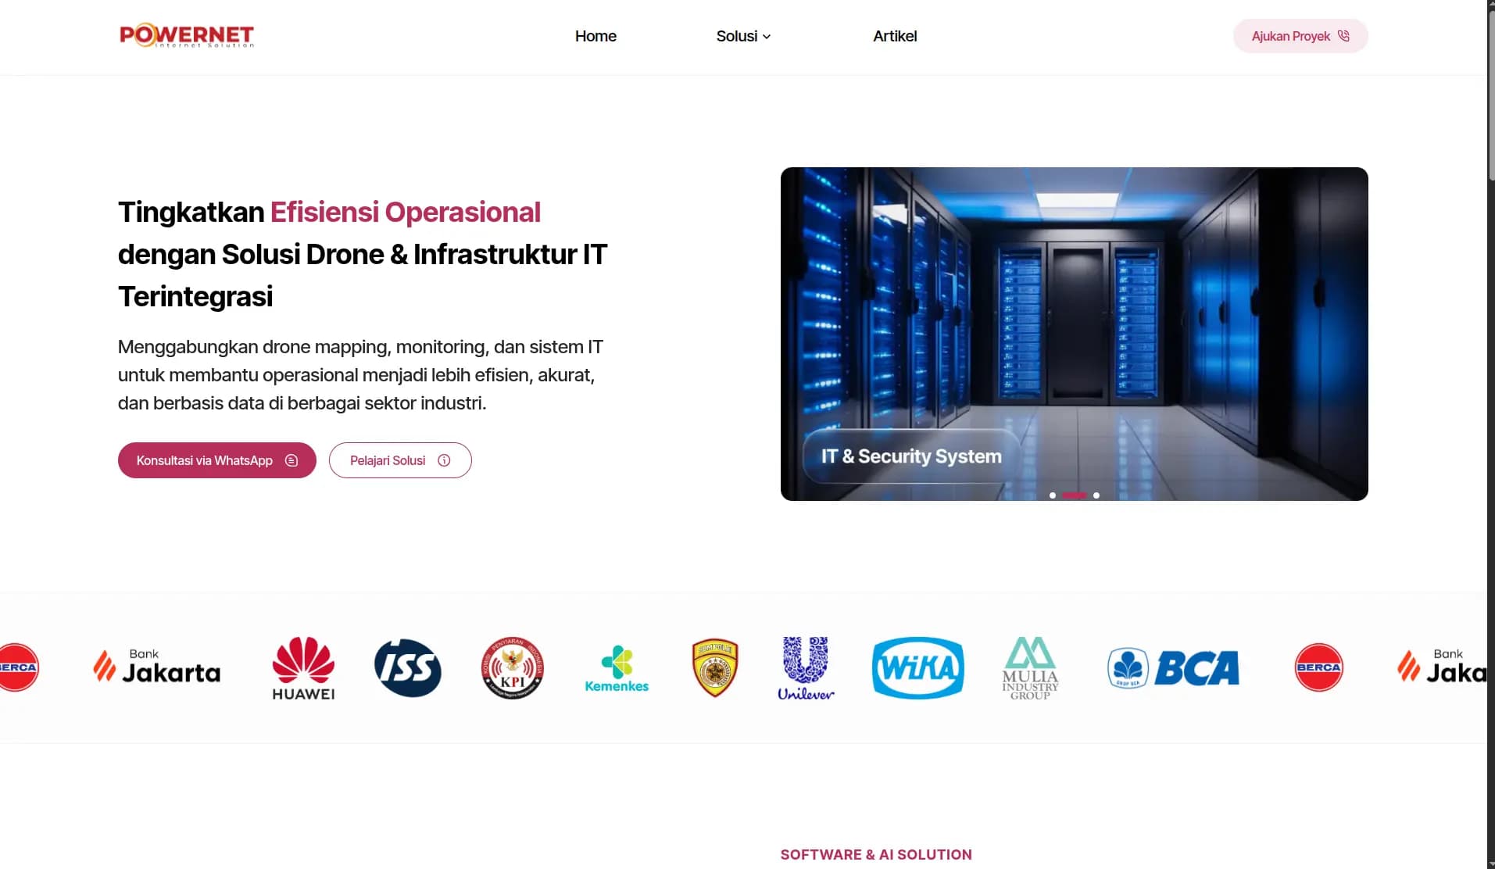This screenshot has height=869, width=1495.
Task: Expand the Solusi dropdown menu
Action: click(743, 36)
